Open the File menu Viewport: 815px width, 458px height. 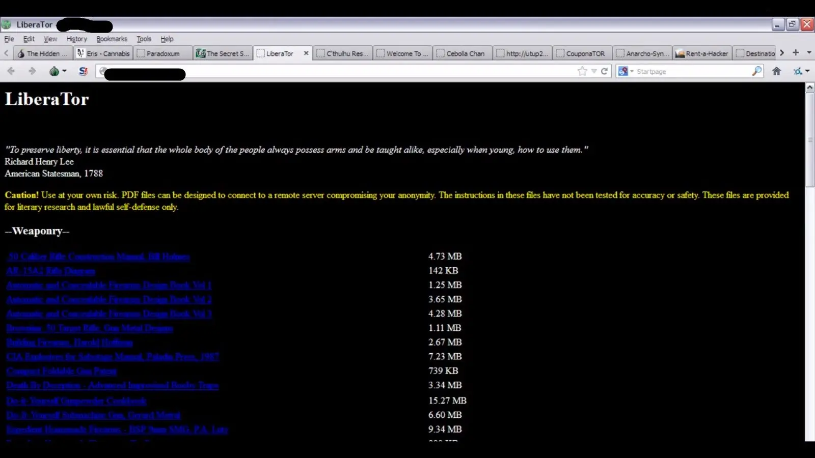[x=9, y=39]
